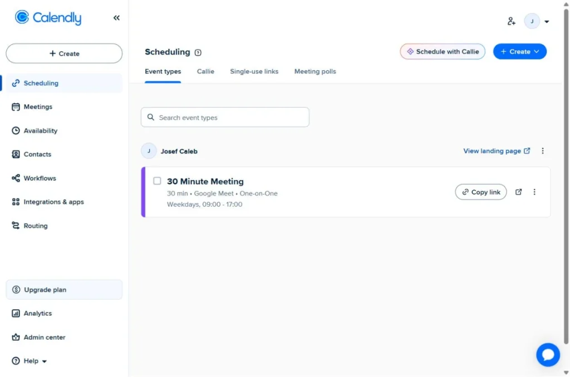Open 30 Minute Meeting booking page icon
Image resolution: width=570 pixels, height=377 pixels.
coord(519,192)
